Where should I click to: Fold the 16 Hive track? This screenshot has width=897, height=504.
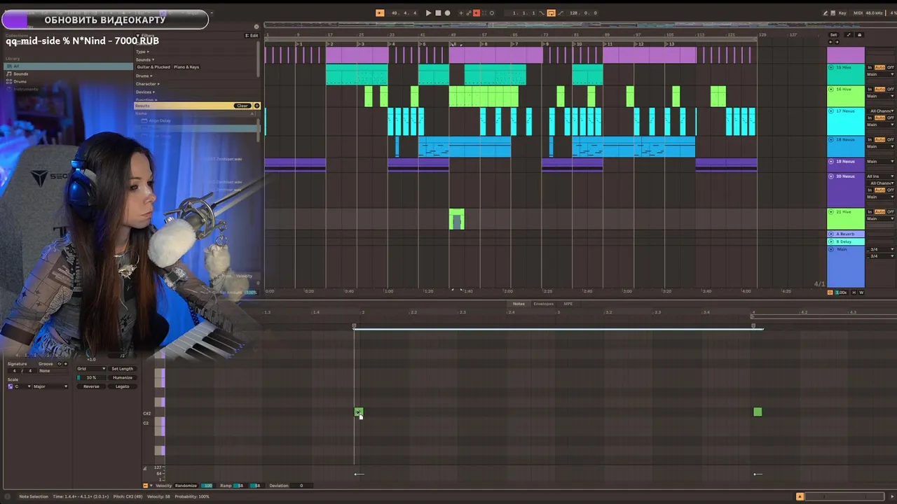tap(831, 89)
